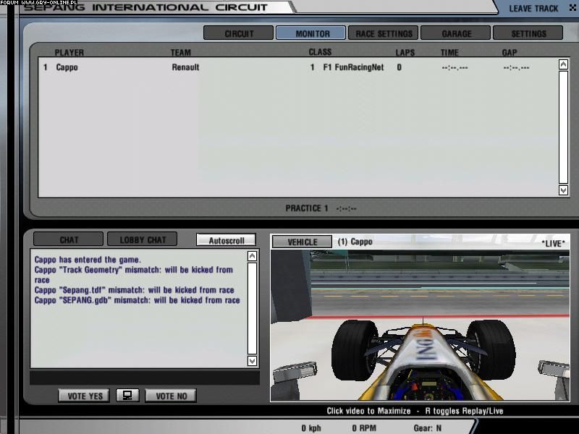This screenshot has width=579, height=434.
Task: Click the LEAVE TRACK button
Action: point(533,9)
